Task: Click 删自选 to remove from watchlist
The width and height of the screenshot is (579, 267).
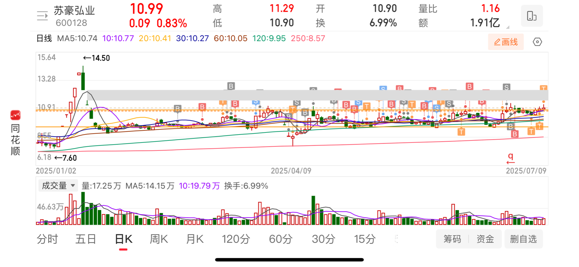Action: tap(523, 239)
